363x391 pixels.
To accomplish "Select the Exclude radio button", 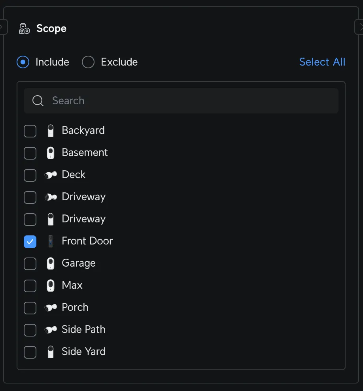I will pyautogui.click(x=88, y=62).
